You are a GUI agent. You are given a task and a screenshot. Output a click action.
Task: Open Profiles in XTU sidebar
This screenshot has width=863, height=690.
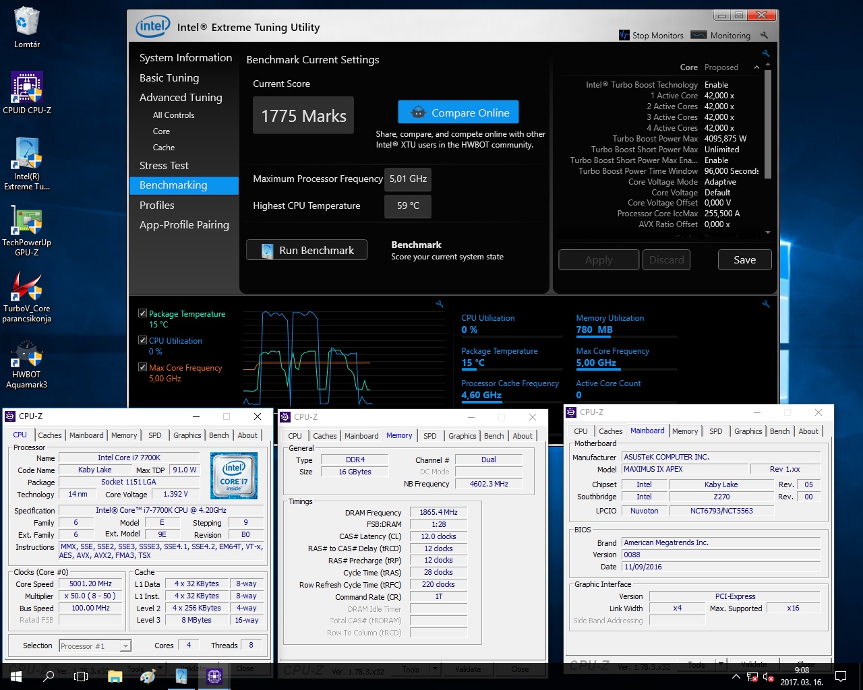[157, 206]
